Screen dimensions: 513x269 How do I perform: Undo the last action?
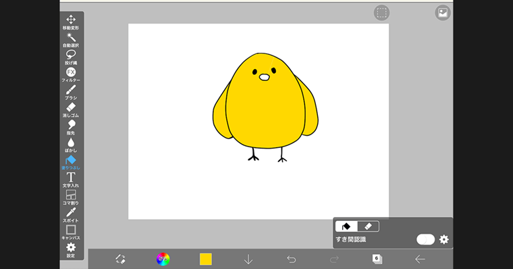(291, 259)
